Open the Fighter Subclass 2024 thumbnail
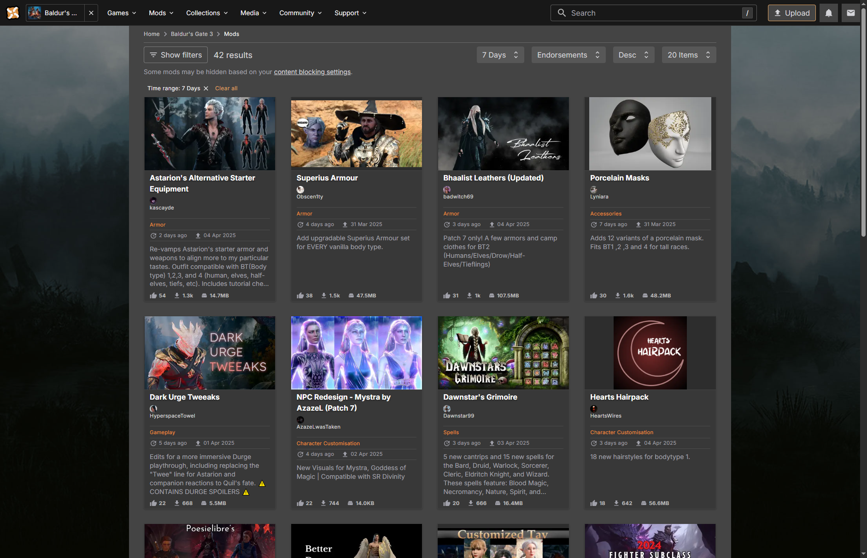This screenshot has width=867, height=558. tap(650, 541)
